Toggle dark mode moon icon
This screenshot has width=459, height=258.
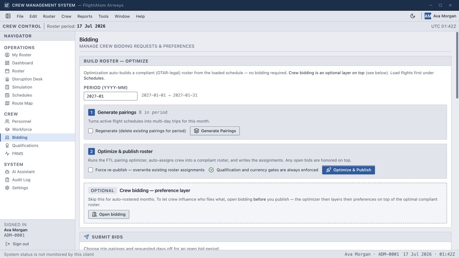coord(413,16)
